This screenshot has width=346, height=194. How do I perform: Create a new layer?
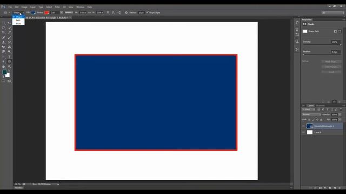coord(335,188)
